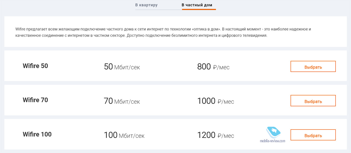The image size is (351, 153).
Task: Choose the Wifire 50 plan with Выбрать
Action: click(313, 67)
